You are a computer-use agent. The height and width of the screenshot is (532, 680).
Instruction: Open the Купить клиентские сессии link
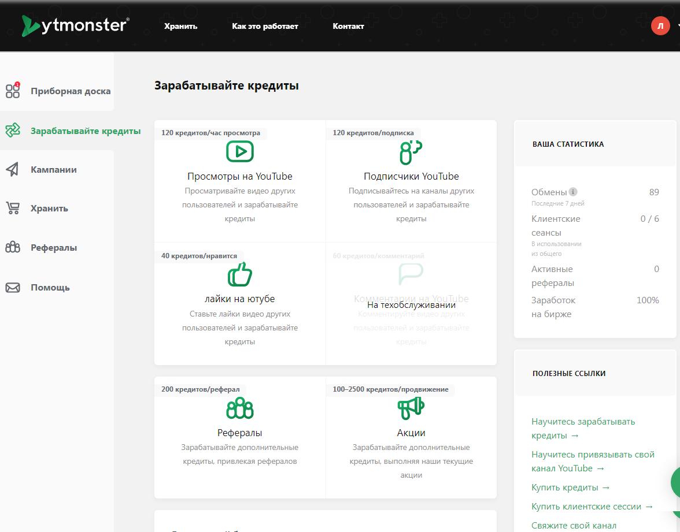tap(592, 507)
